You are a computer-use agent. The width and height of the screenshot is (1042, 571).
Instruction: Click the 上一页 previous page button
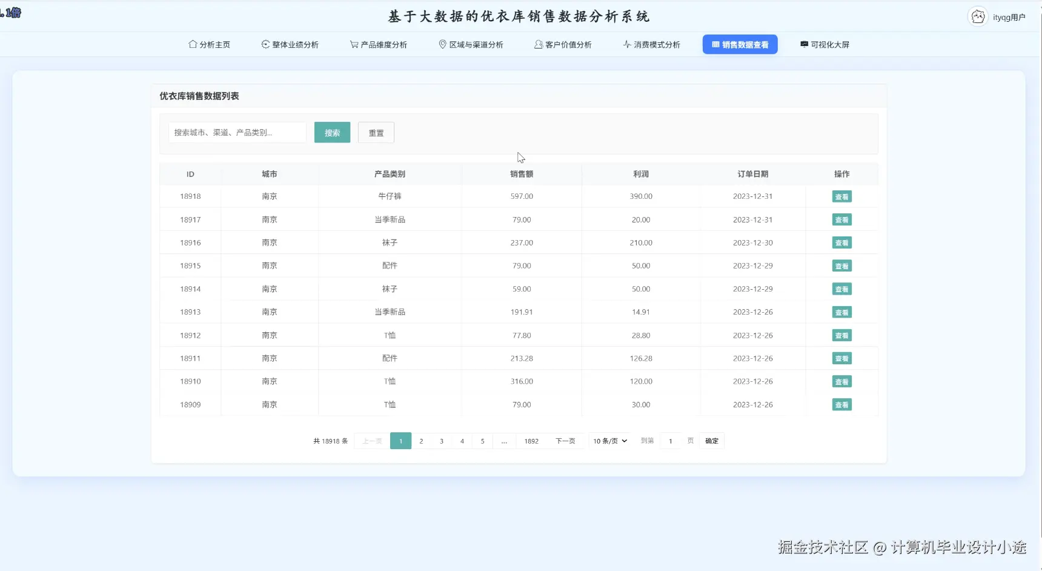[x=372, y=441]
